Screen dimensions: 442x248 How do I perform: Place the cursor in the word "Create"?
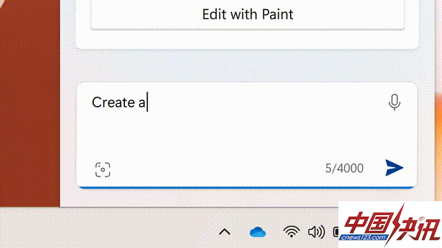point(113,102)
